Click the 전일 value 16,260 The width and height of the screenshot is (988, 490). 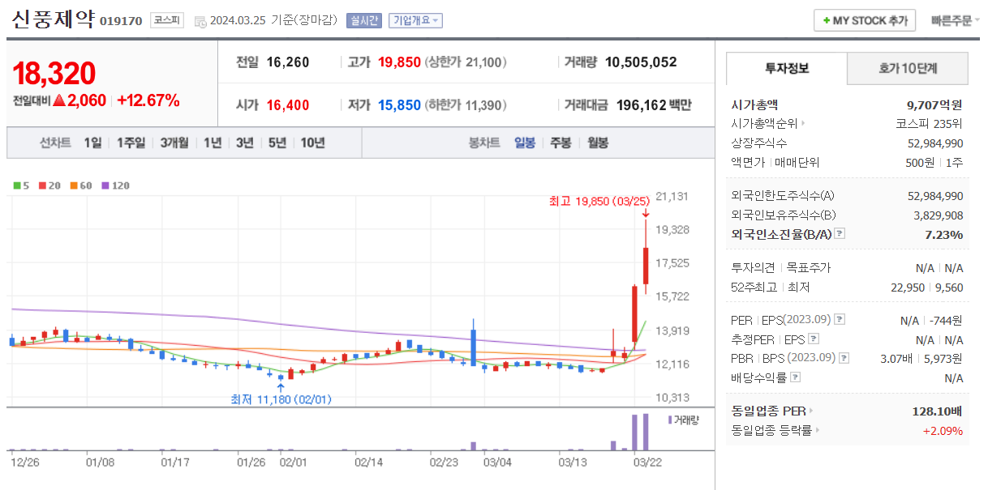[288, 62]
